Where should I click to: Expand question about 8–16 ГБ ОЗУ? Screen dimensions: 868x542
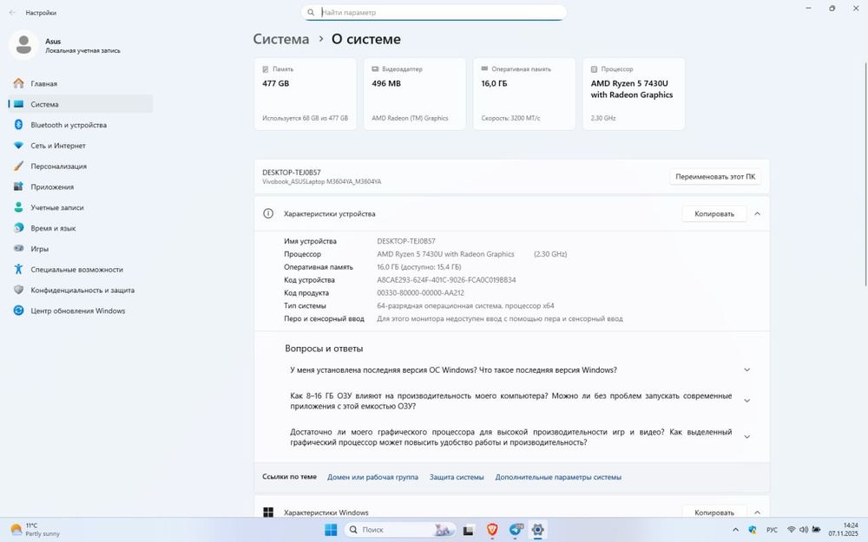click(746, 401)
